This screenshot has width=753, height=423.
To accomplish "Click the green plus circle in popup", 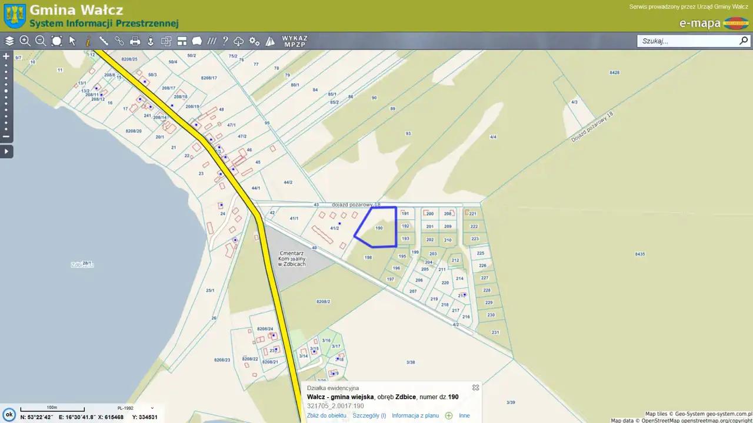I will 449,415.
